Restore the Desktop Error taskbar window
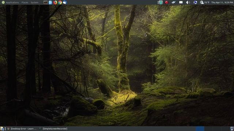This screenshot has height=131, width=234. coord(22,128)
